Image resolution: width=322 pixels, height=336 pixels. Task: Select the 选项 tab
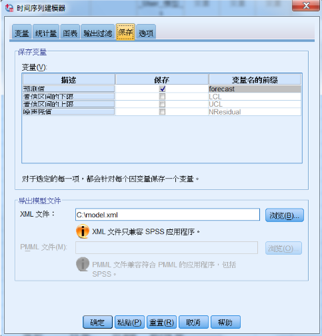pyautogui.click(x=146, y=33)
